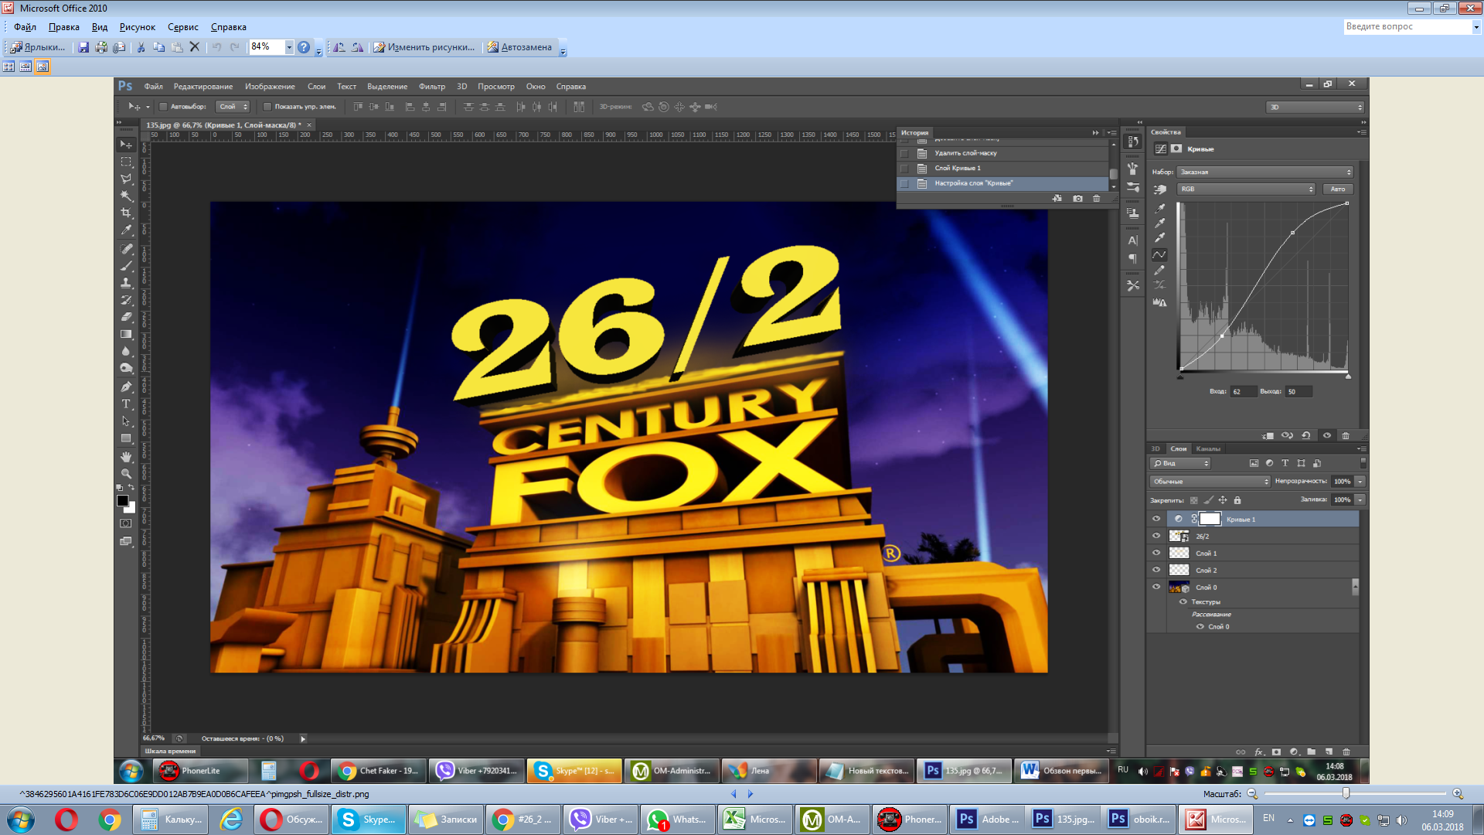Click the Copy icon in toolbar
This screenshot has width=1484, height=835.
[158, 47]
